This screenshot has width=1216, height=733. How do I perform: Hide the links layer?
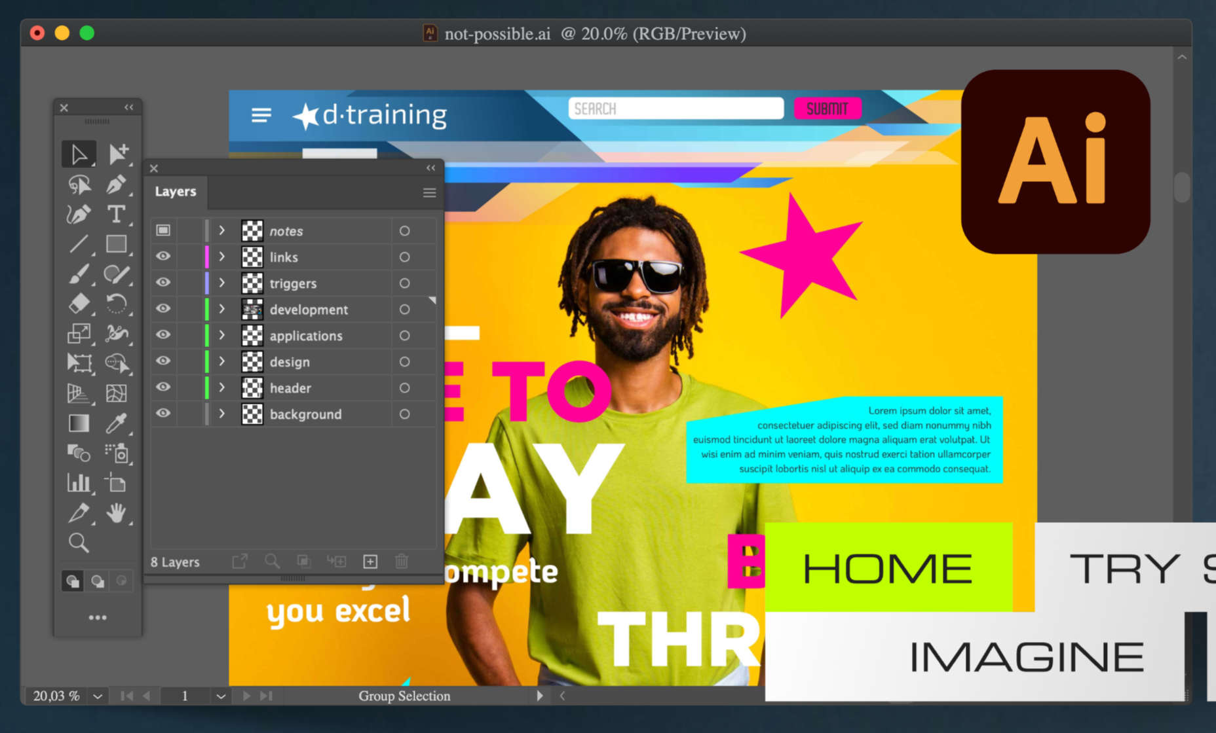(163, 257)
